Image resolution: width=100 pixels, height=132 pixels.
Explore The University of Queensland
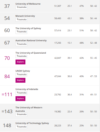tap(20, 62)
